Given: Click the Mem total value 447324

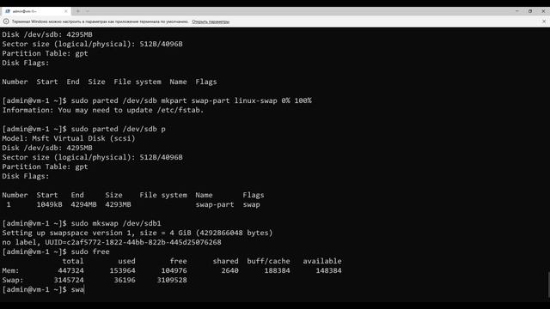Looking at the screenshot, I should (x=70, y=270).
